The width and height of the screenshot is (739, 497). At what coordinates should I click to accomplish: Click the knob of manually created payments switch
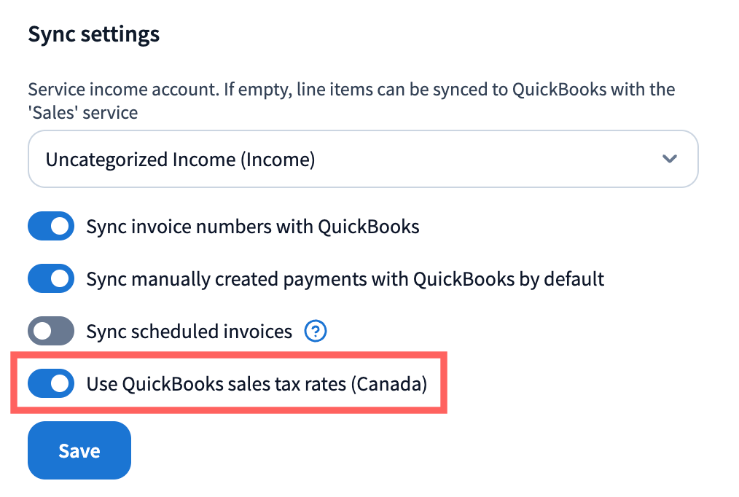point(60,278)
